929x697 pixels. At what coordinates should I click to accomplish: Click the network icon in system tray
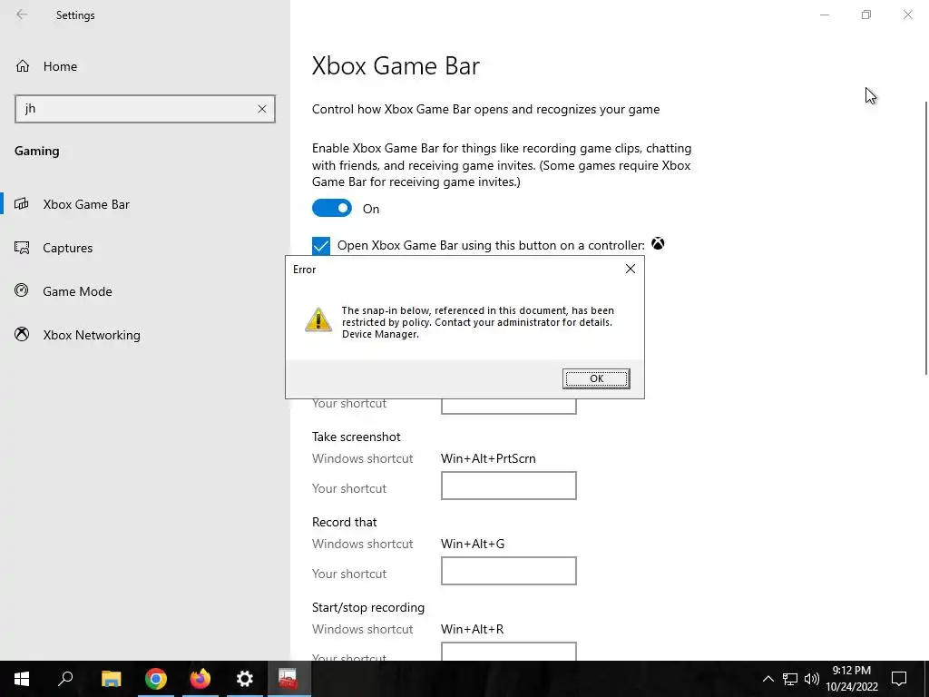[790, 679]
